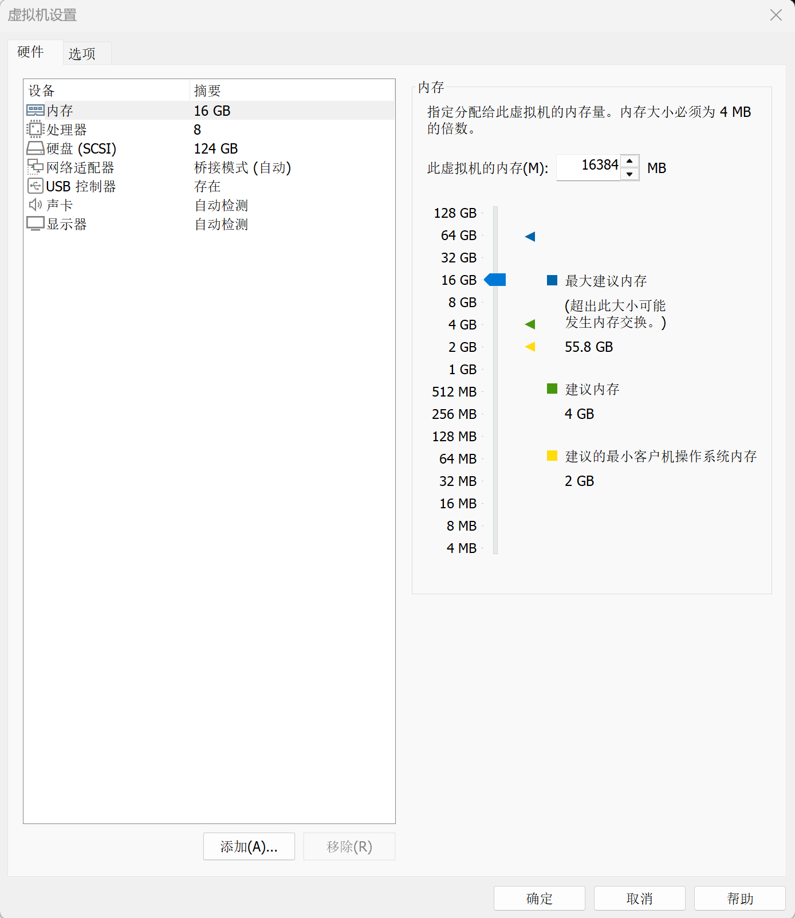Select the network adapter (网络适配器) icon
Viewport: 795px width, 918px height.
[36, 167]
